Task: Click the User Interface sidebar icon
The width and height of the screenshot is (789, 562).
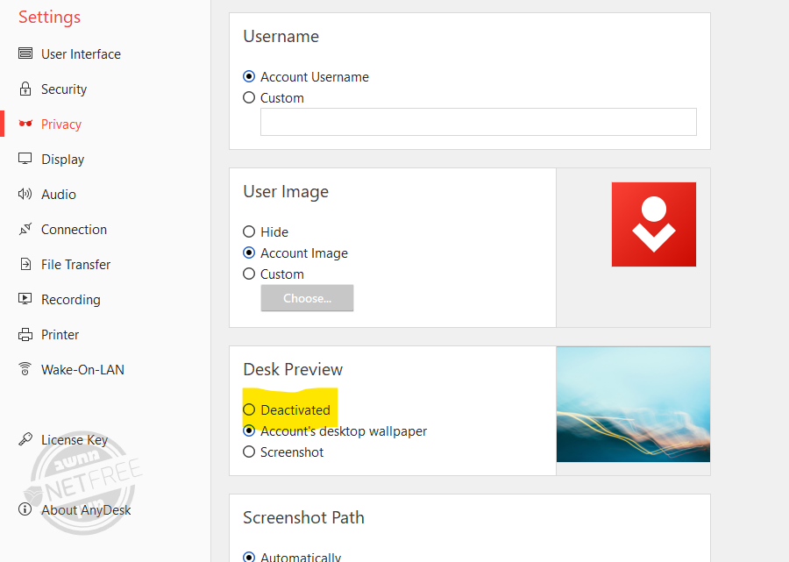Action: [25, 54]
